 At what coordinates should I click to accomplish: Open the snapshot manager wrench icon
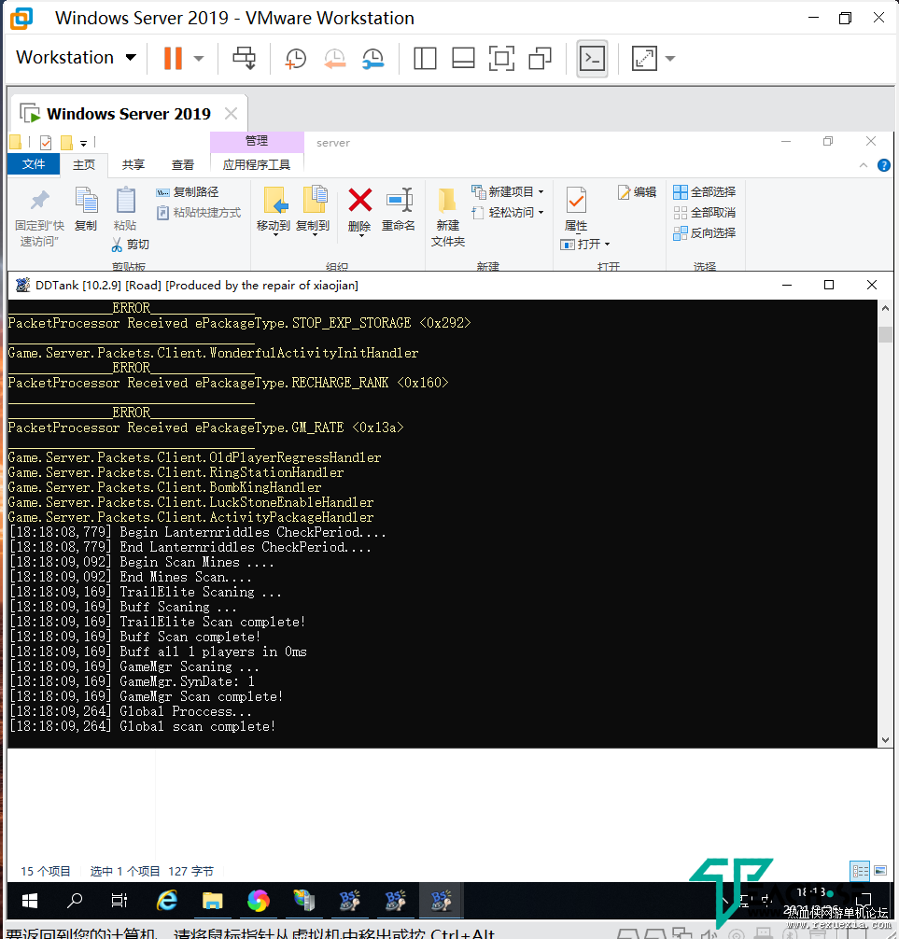(x=372, y=59)
